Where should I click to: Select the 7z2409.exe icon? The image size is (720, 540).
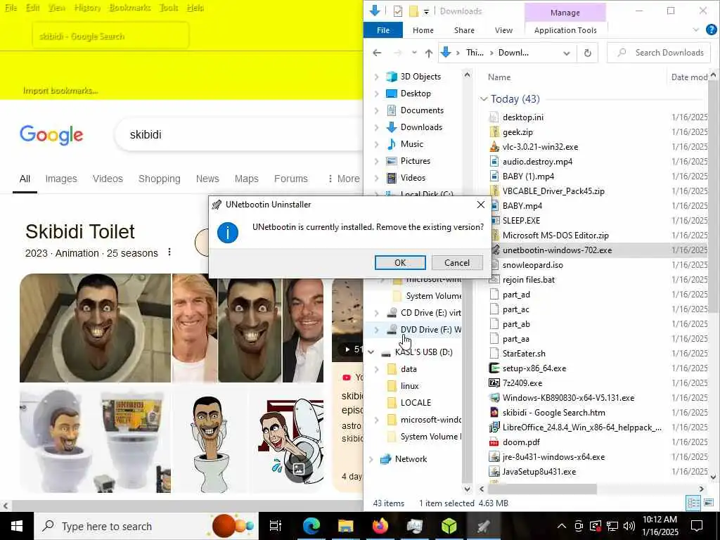pyautogui.click(x=494, y=383)
